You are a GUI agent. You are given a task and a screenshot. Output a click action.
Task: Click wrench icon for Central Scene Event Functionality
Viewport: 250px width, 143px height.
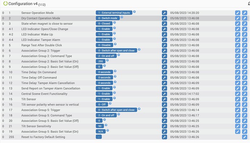(164, 94)
